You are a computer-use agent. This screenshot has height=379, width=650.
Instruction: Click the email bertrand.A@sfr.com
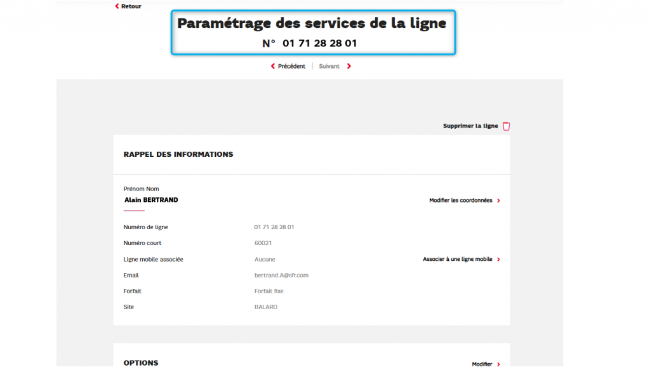click(281, 276)
